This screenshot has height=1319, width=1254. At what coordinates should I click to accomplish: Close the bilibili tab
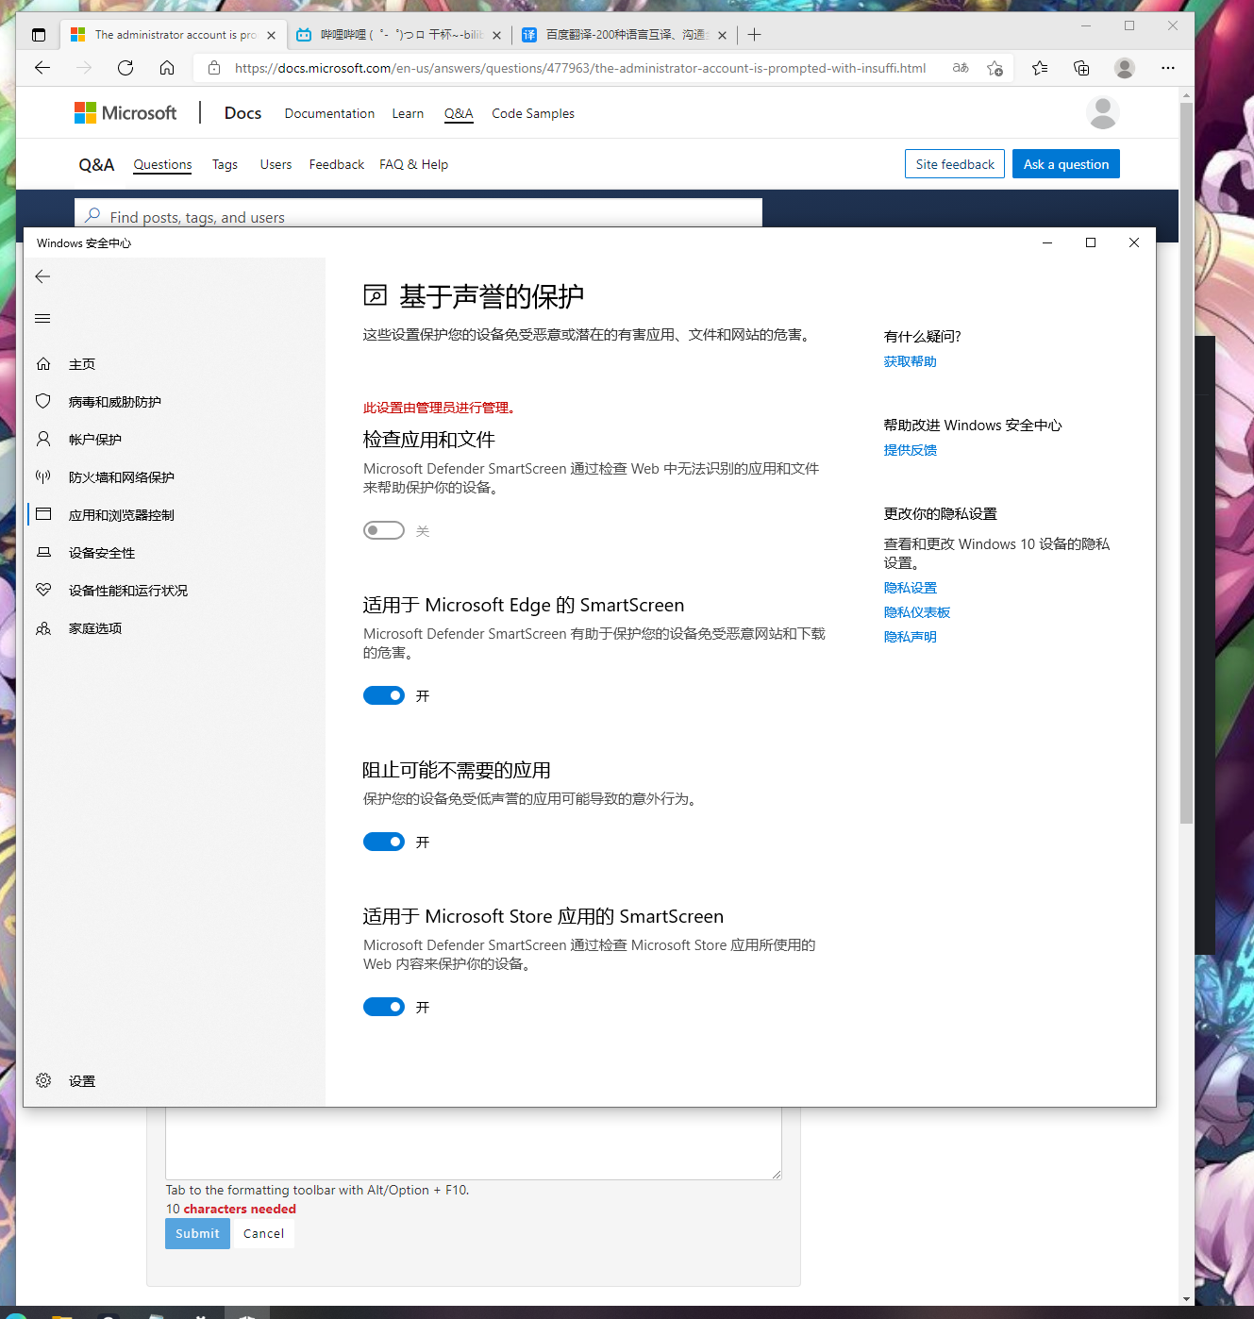tap(496, 35)
